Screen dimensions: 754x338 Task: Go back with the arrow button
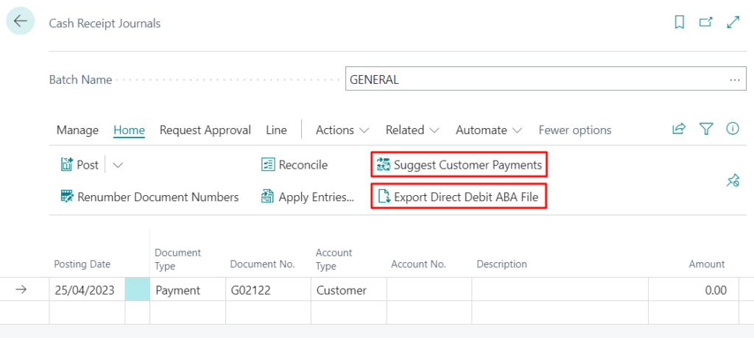point(20,21)
